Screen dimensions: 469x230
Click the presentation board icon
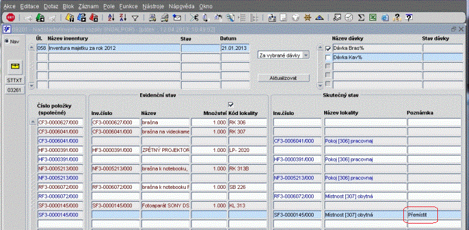pyautogui.click(x=337, y=18)
